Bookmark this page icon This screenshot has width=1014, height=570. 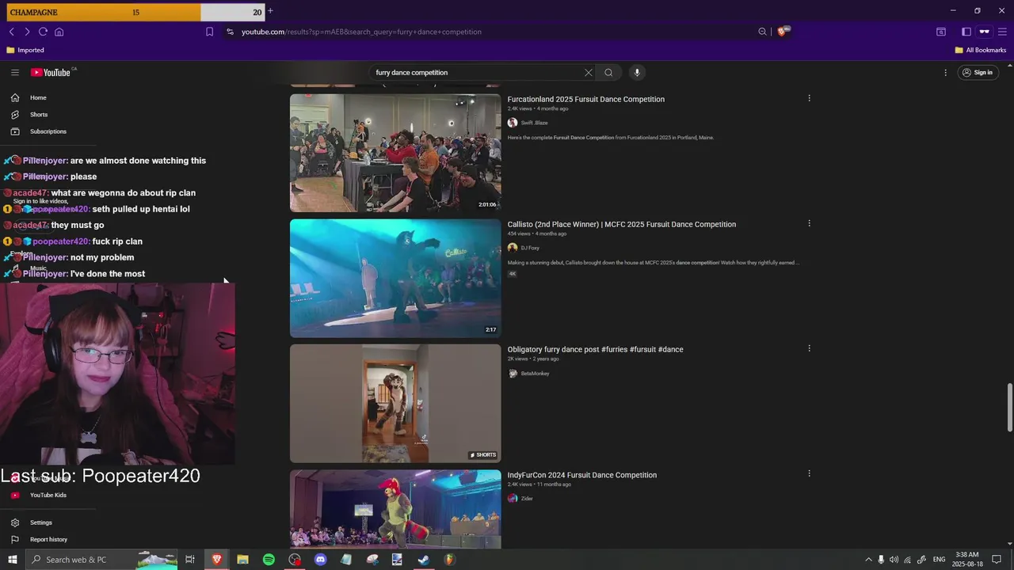point(209,32)
